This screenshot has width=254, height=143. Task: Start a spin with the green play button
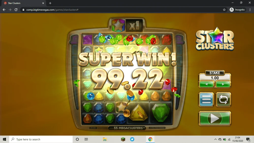[x=215, y=119]
